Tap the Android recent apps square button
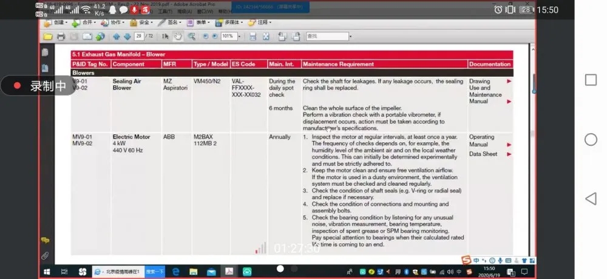The image size is (607, 279). (x=591, y=80)
